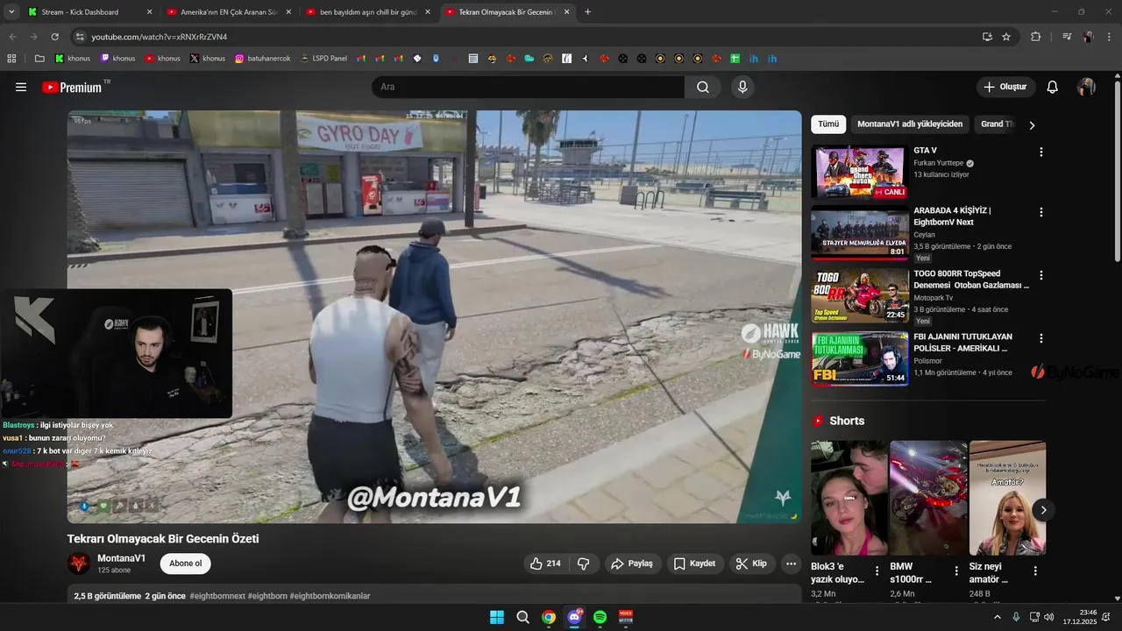Go to YouTube Premium home logo

click(x=73, y=87)
